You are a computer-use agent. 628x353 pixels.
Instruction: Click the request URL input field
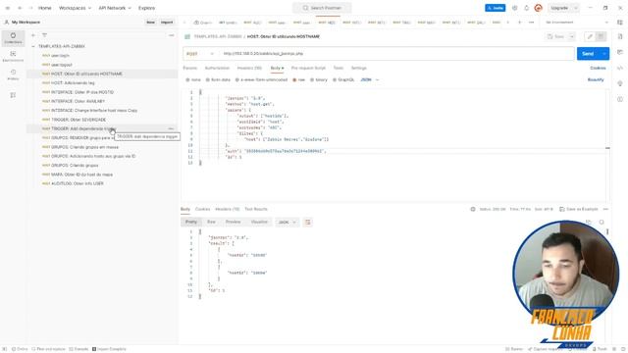click(396, 53)
